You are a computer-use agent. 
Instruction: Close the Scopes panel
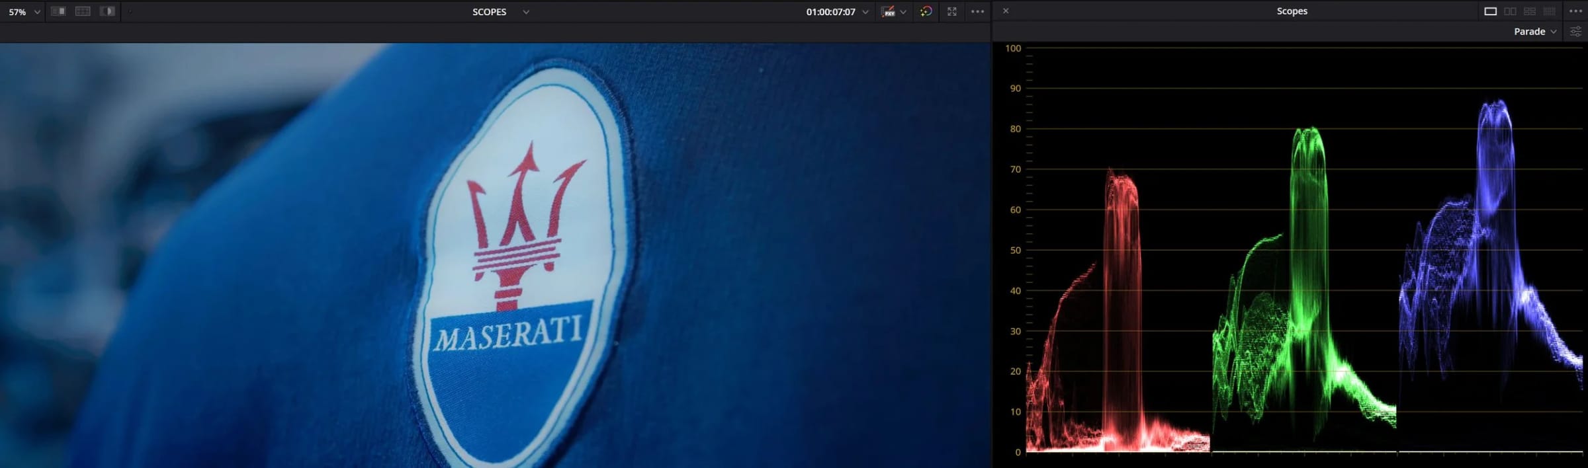(x=1006, y=11)
